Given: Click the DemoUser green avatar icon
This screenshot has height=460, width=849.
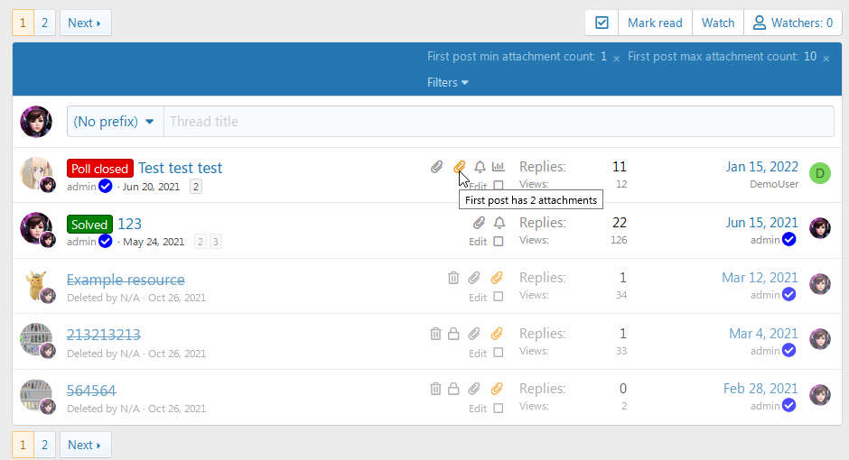Looking at the screenshot, I should (x=819, y=173).
